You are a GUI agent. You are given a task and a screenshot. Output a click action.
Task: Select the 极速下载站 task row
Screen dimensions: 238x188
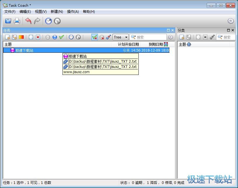[x=86, y=50]
